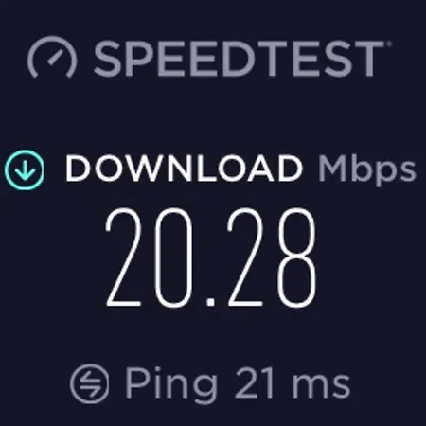Click the decimal point in the speed value
Viewport: 426px width, 426px height.
tap(211, 303)
